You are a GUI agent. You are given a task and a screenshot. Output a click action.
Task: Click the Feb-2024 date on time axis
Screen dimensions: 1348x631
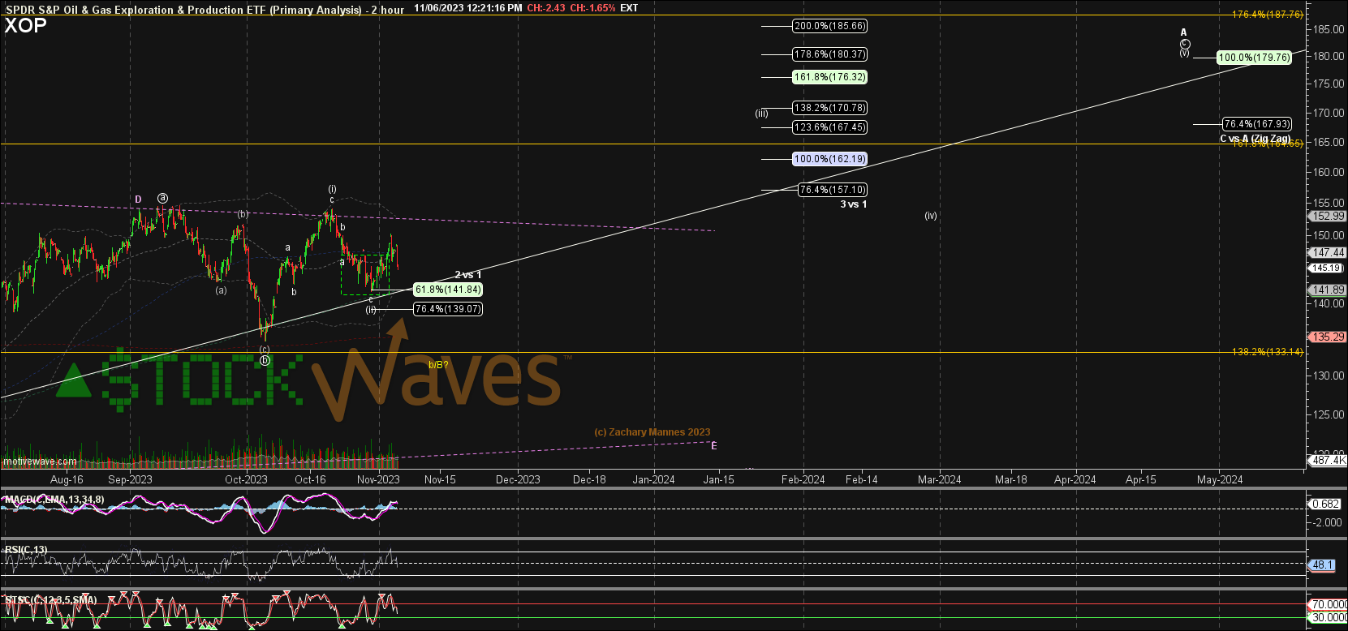(803, 479)
